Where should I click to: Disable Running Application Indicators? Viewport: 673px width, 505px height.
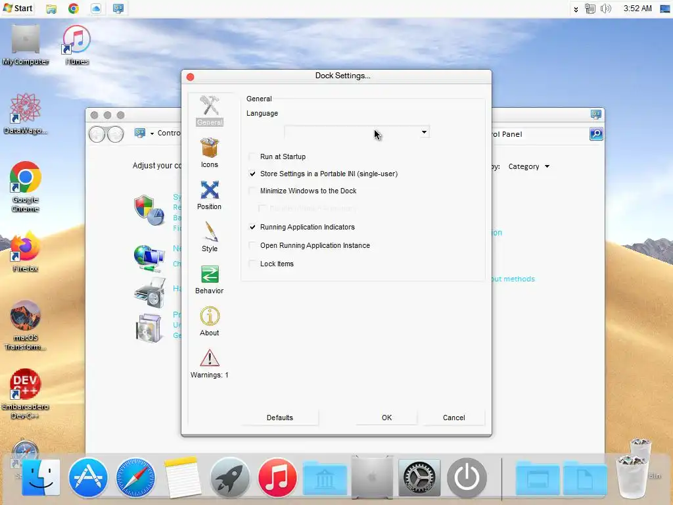(252, 227)
